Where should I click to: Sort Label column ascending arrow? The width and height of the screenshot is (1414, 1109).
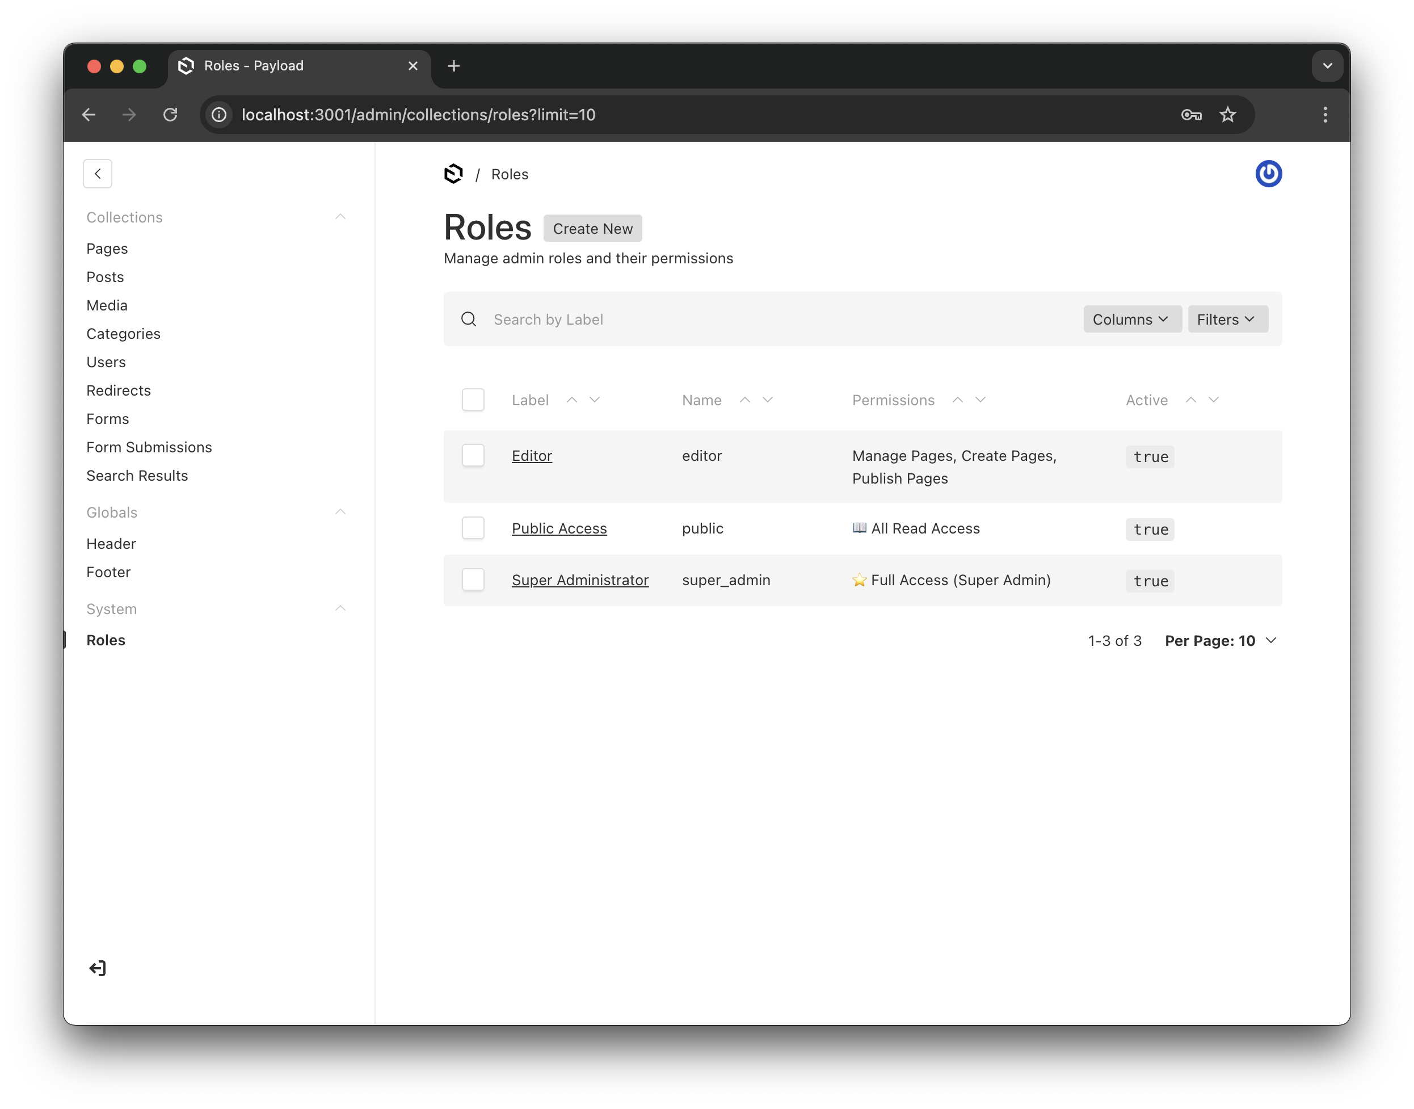[x=571, y=400]
